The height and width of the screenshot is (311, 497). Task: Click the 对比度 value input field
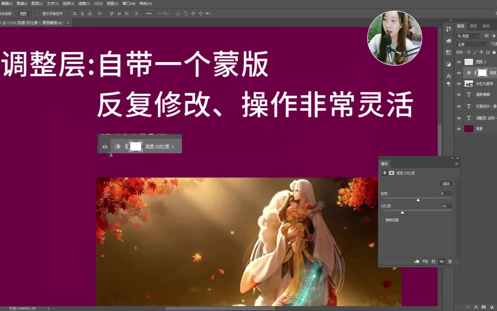point(447,206)
